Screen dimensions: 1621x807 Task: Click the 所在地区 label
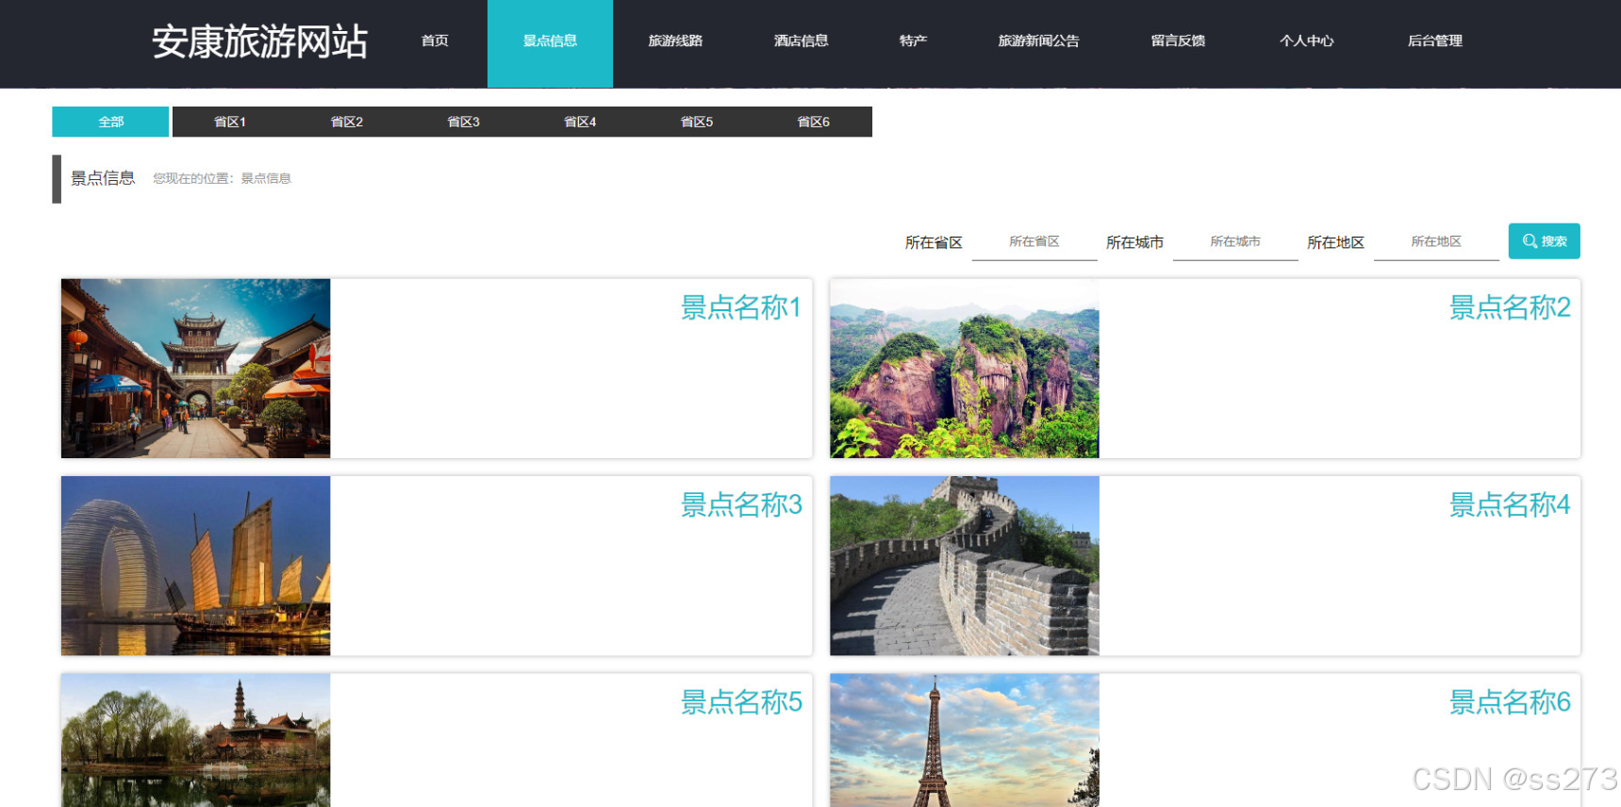point(1335,242)
